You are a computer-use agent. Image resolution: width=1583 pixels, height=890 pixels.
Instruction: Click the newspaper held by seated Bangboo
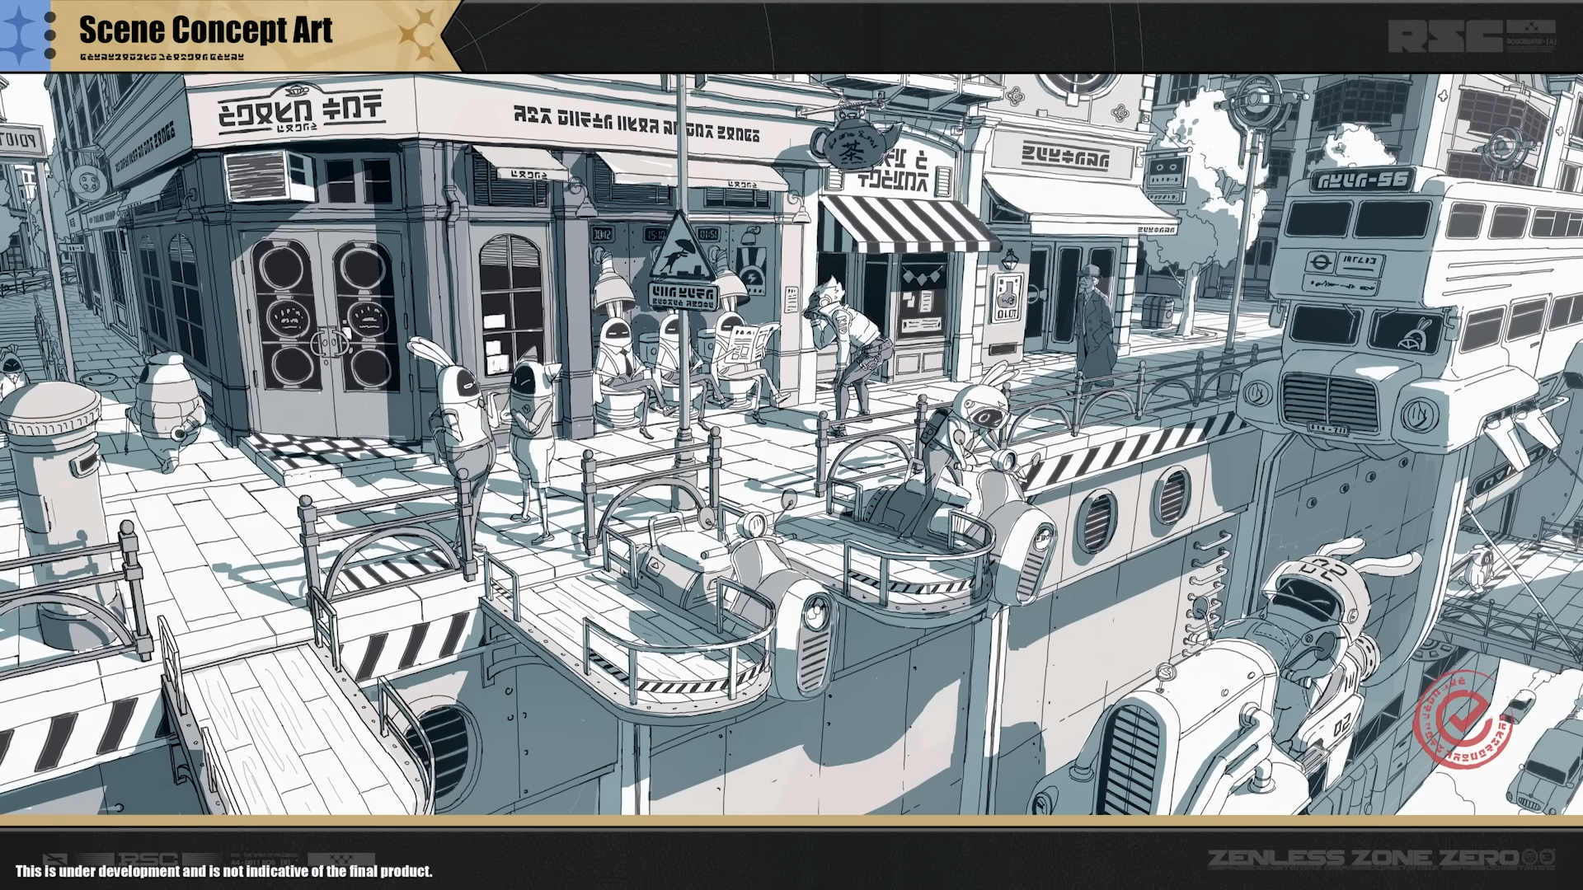pyautogui.click(x=750, y=342)
